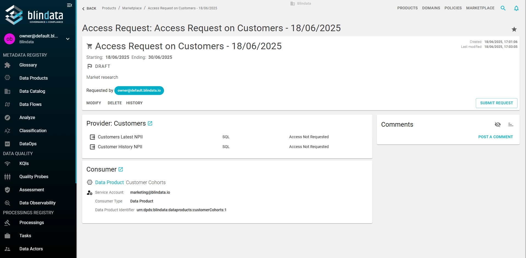The image size is (526, 258).
Task: Open the user avatar 'ob'
Action: (10, 39)
